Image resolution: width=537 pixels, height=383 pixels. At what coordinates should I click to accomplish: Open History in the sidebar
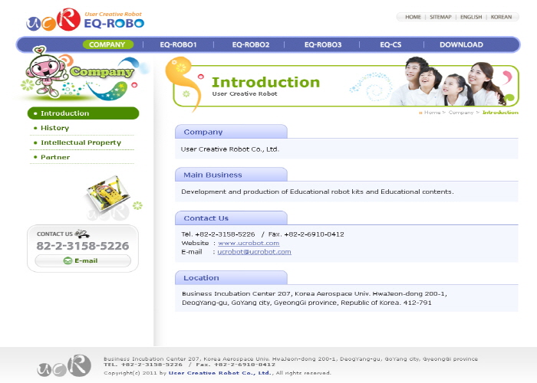point(54,128)
